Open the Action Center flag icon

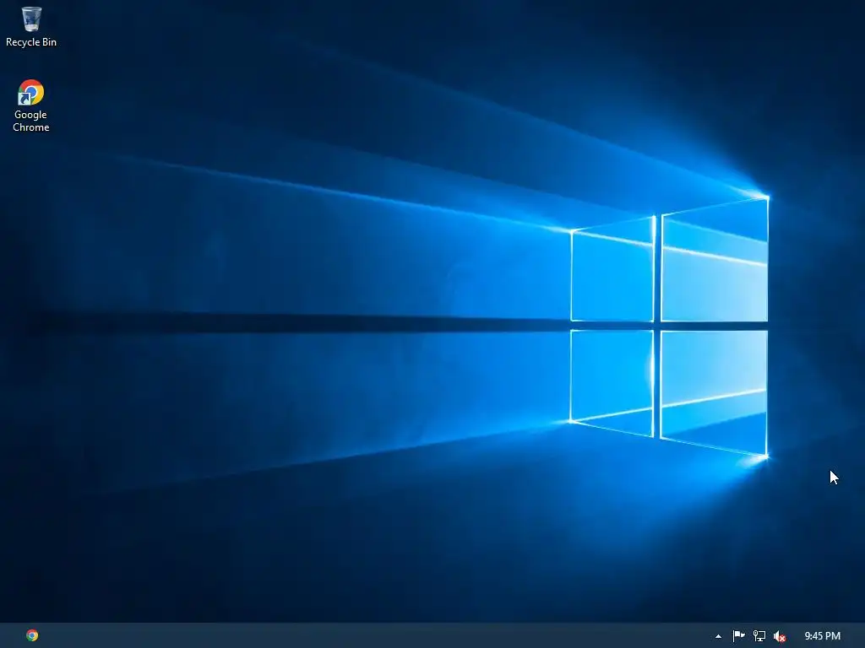[x=738, y=636]
